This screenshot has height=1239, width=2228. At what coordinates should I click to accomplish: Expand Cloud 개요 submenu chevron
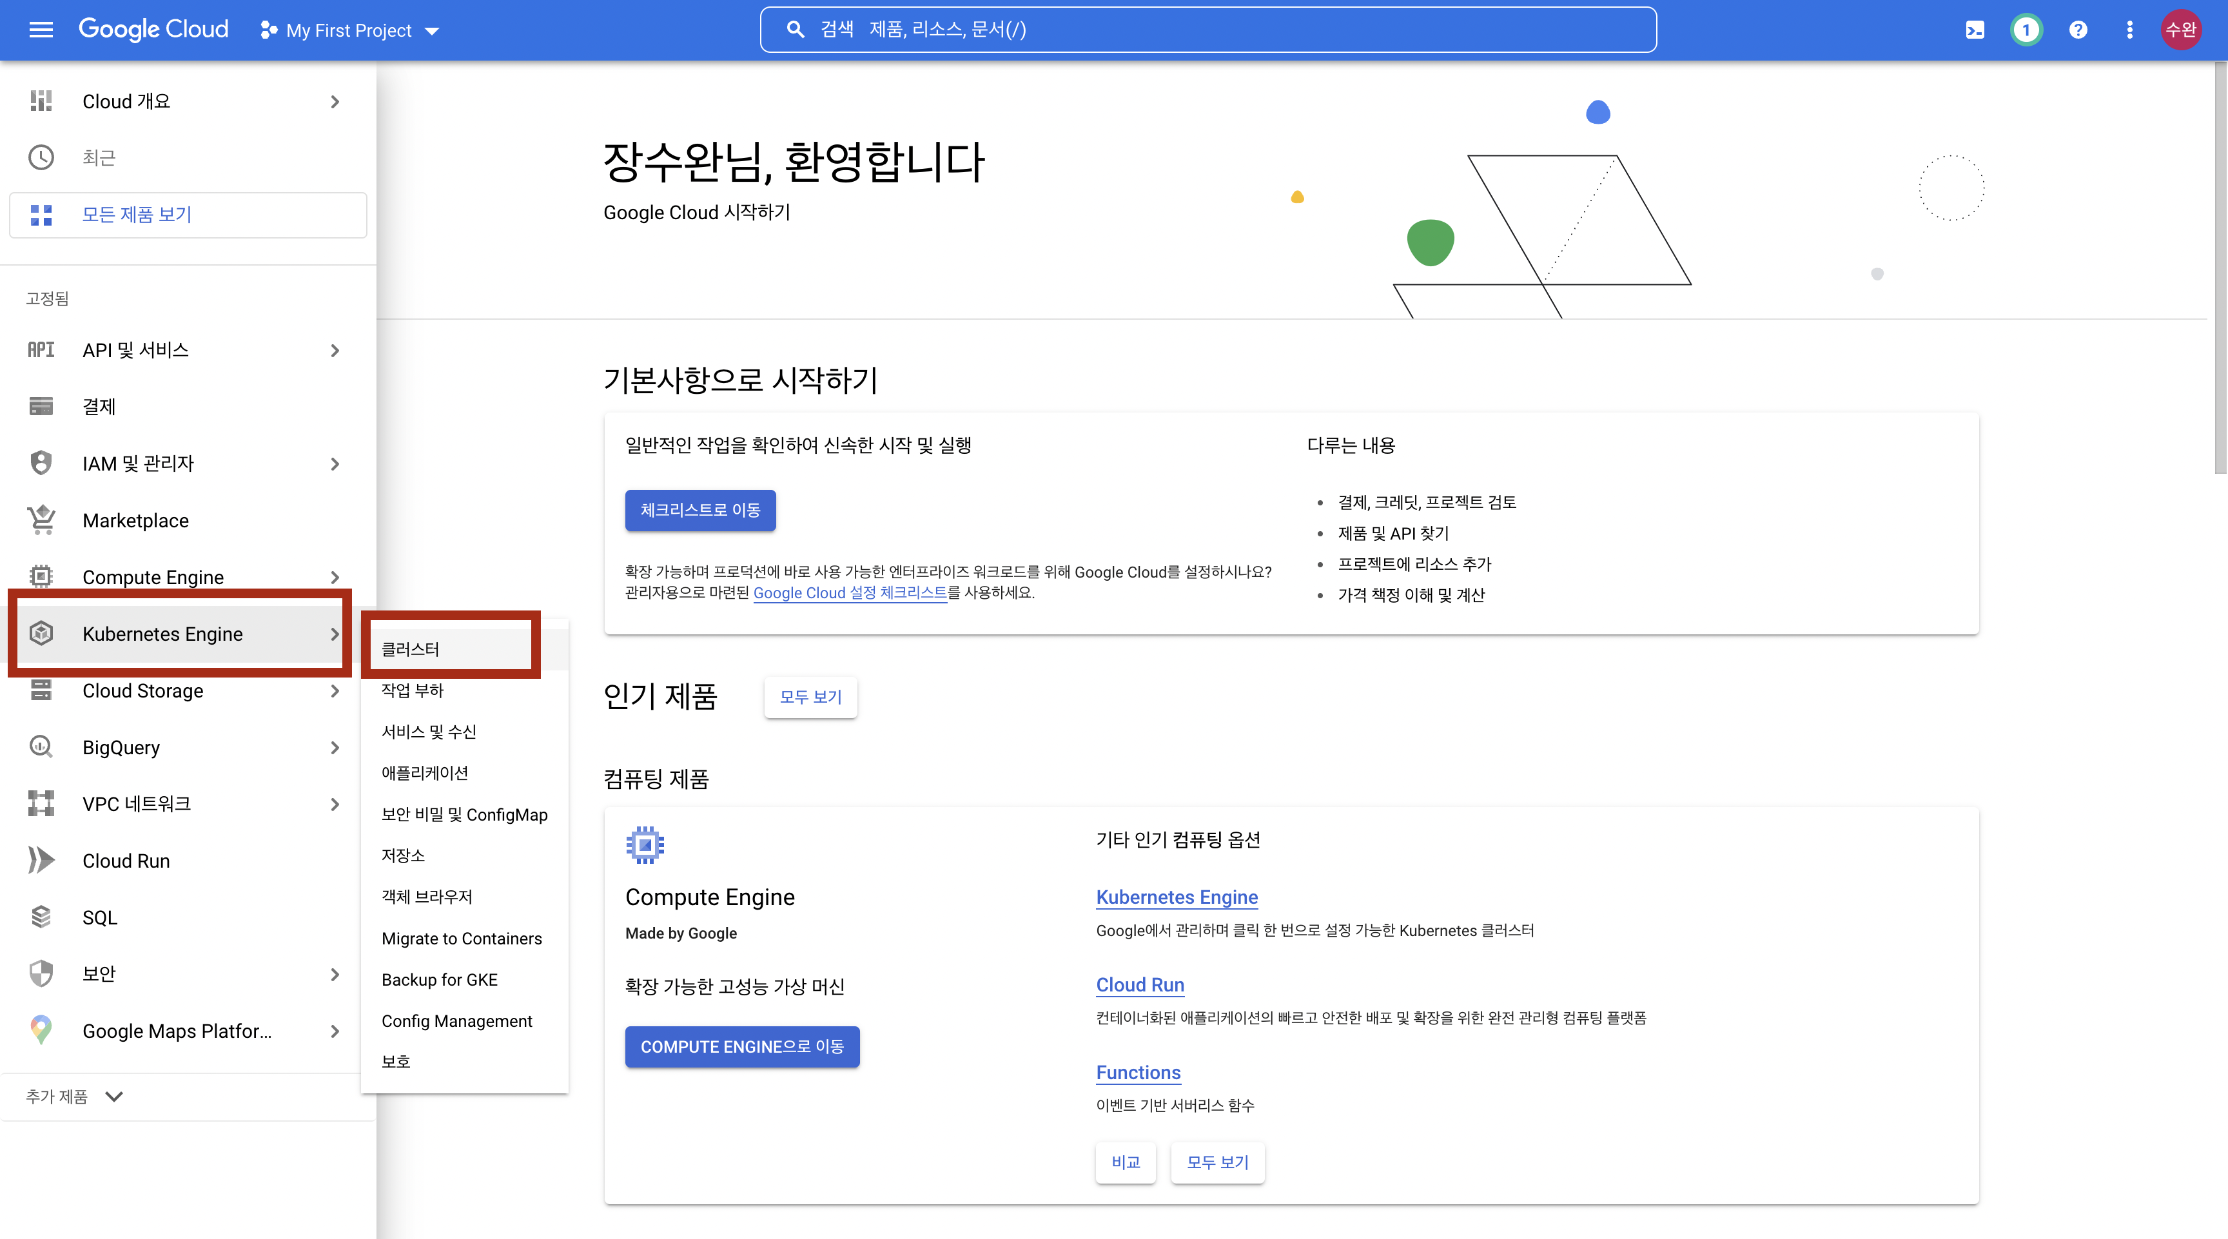click(335, 101)
